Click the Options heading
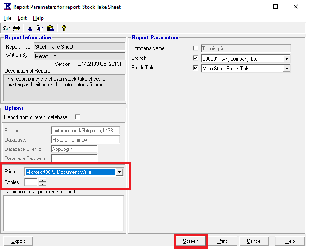309x250 pixels. [14, 108]
